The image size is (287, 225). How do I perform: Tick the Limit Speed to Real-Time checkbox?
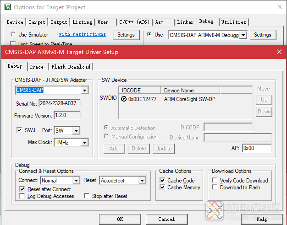(x=13, y=43)
